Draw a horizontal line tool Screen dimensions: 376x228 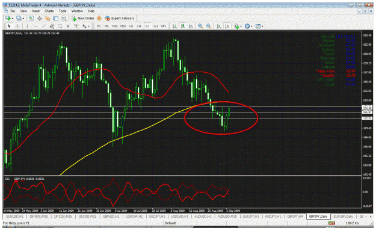point(35,26)
